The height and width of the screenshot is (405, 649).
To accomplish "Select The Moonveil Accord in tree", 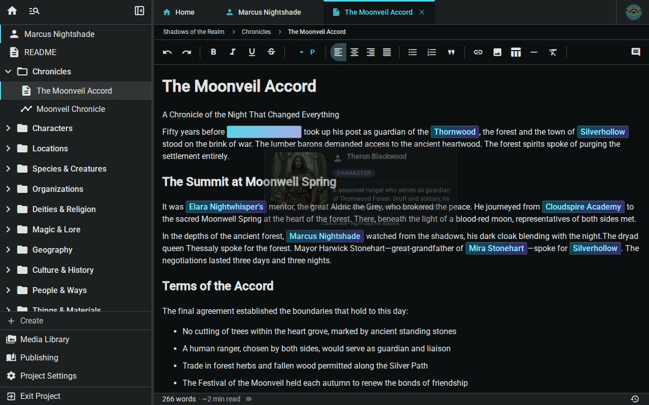I will point(76,91).
